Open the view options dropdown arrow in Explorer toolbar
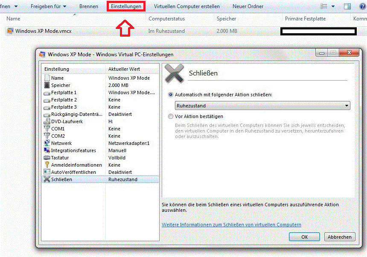The image size is (367, 257). 333,6
